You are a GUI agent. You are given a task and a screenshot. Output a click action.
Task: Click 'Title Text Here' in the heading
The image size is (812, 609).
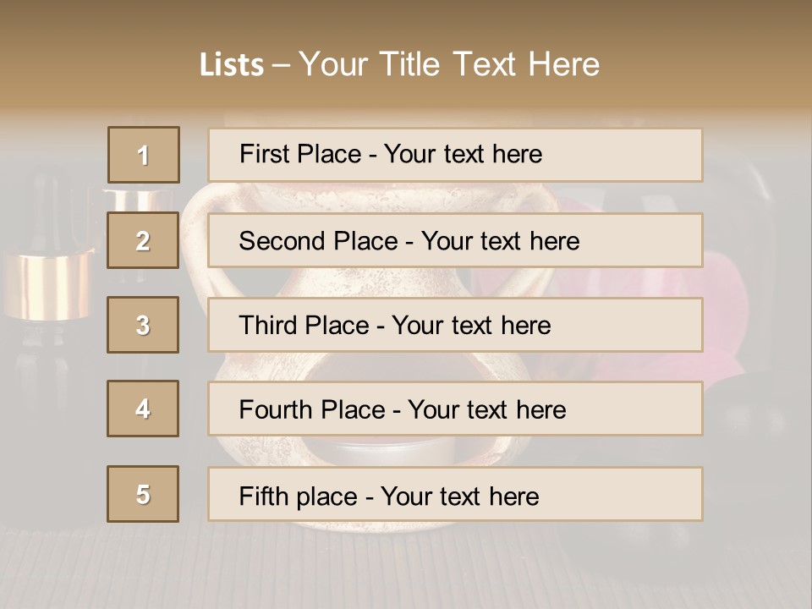click(490, 64)
